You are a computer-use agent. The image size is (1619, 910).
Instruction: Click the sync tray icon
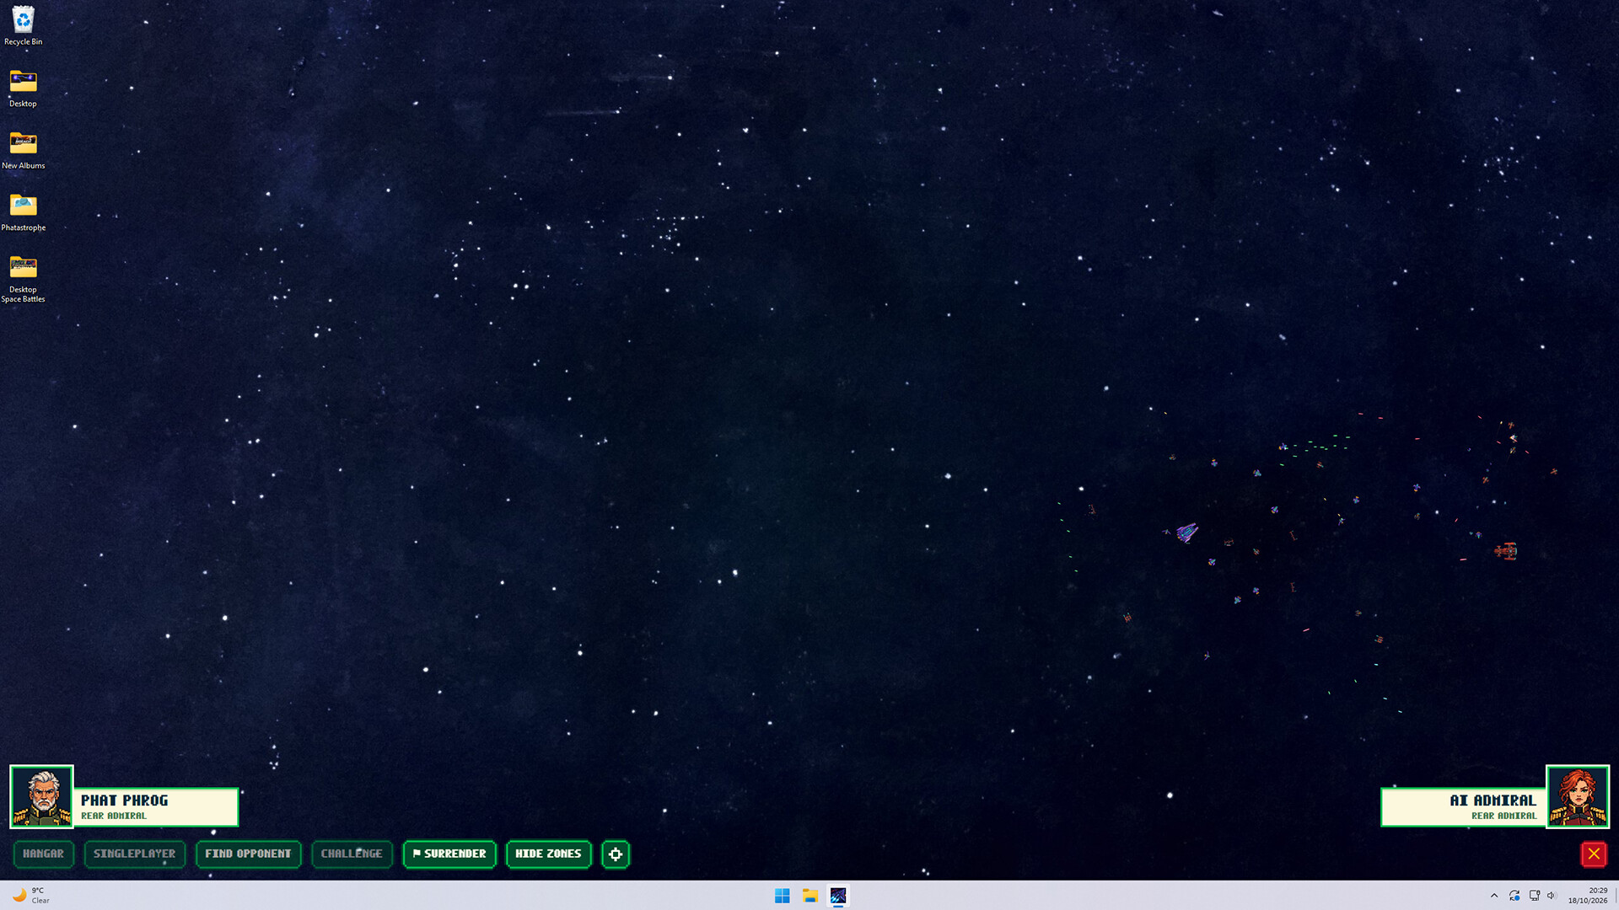(x=1514, y=896)
